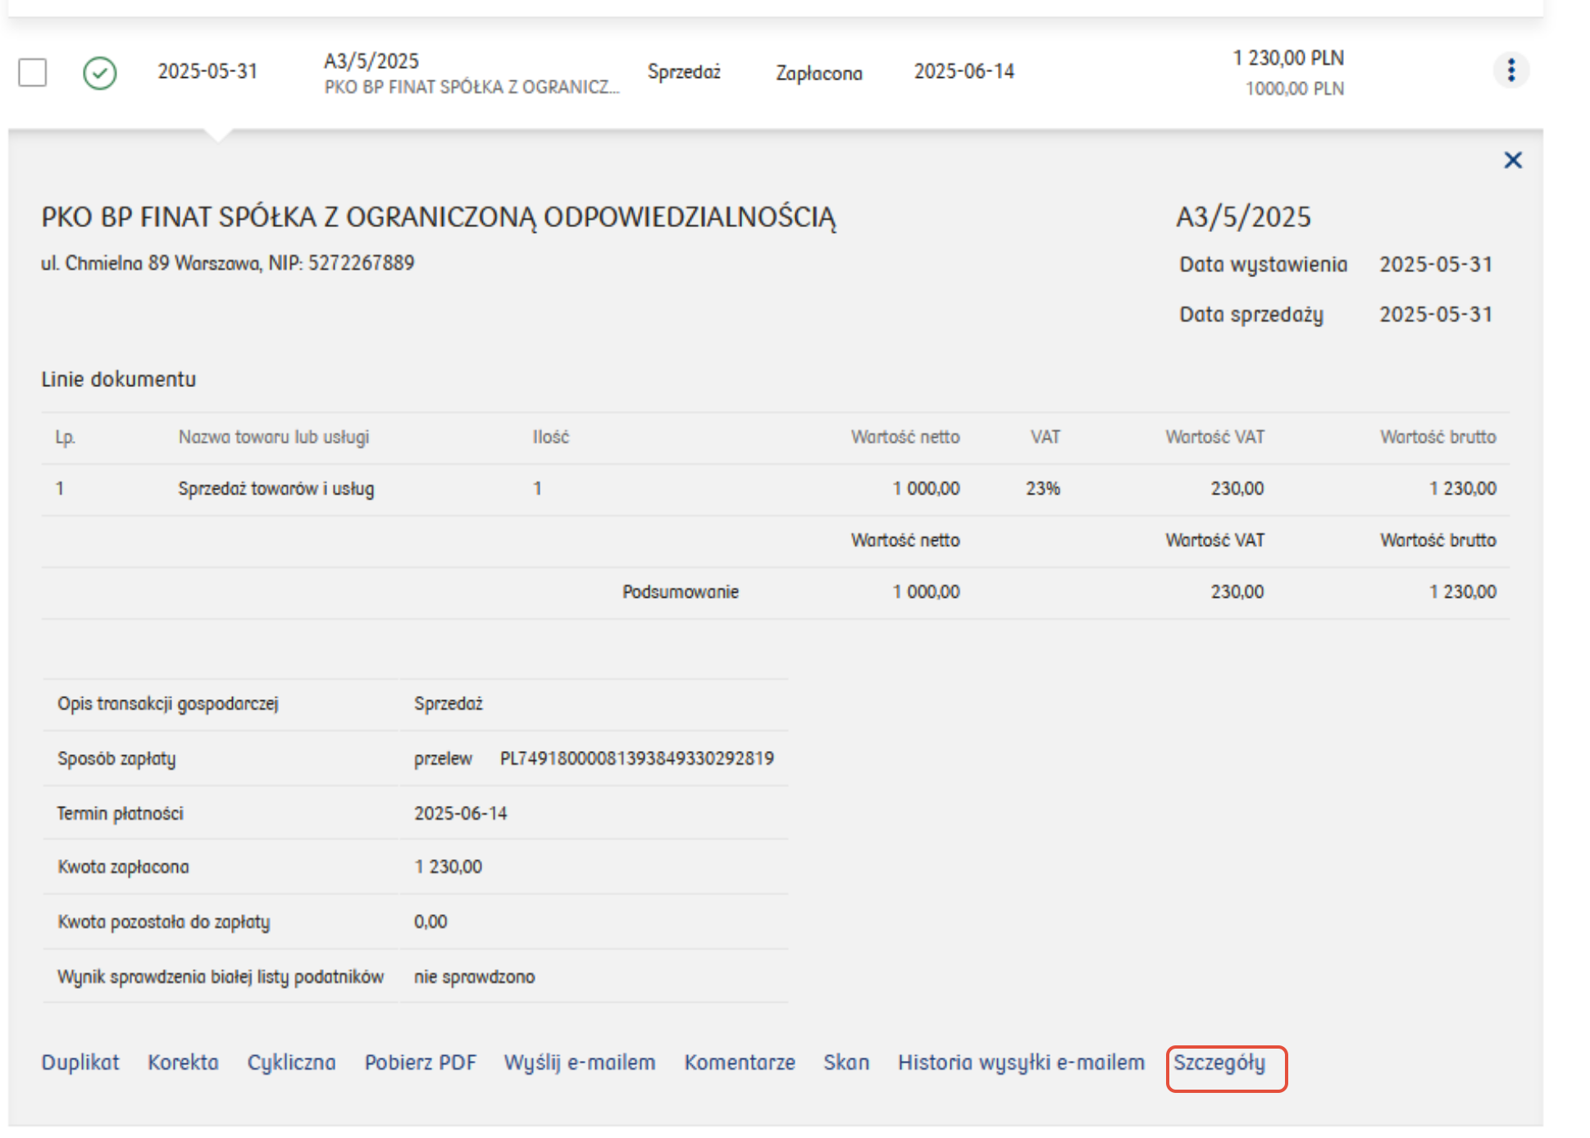1590x1138 pixels.
Task: Click the 1 230,00 PLN amount in row
Action: (1287, 58)
